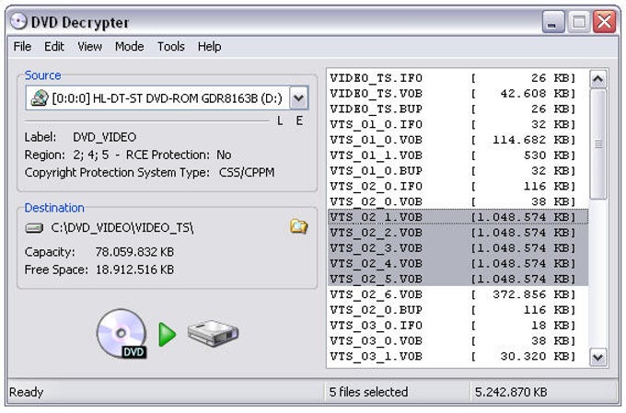626x413 pixels.
Task: Open the Mode menu
Action: (x=129, y=46)
